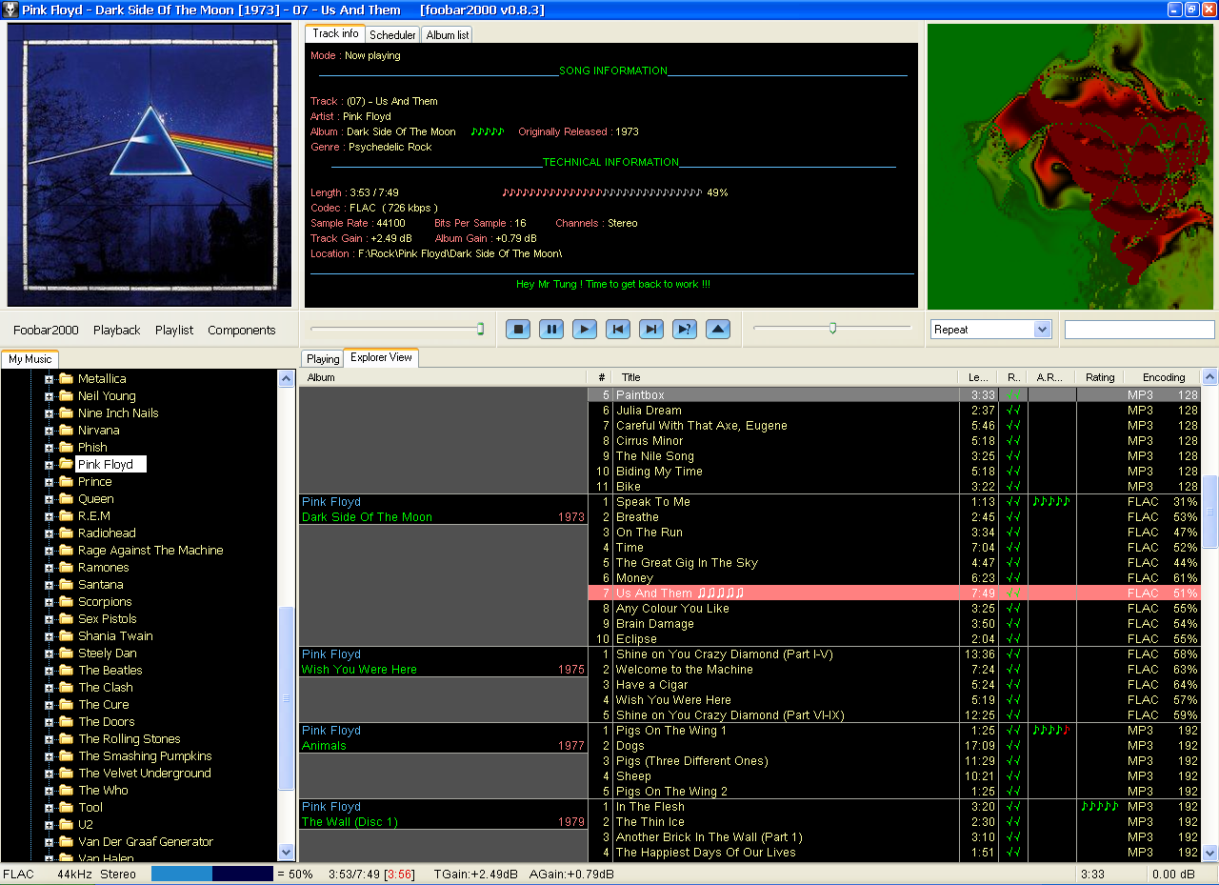Click the playlist scroll down arrow
The image size is (1219, 885).
[1209, 853]
